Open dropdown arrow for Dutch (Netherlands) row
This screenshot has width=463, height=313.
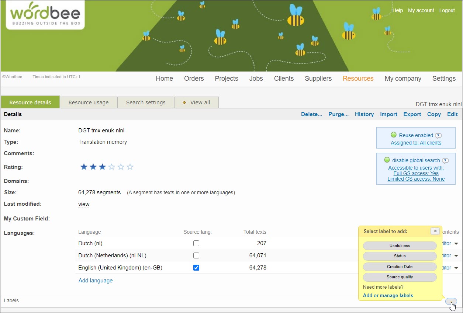coord(456,256)
